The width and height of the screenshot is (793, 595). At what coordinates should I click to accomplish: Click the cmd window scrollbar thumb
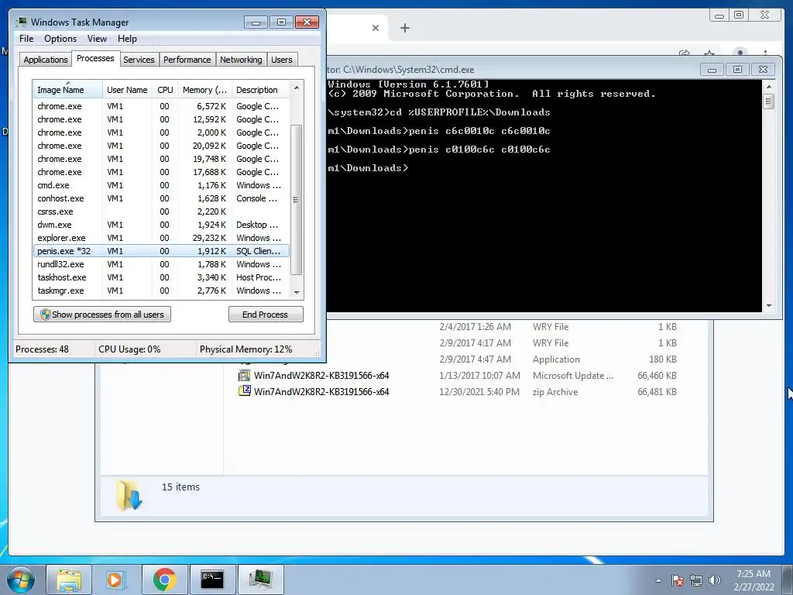pos(769,101)
